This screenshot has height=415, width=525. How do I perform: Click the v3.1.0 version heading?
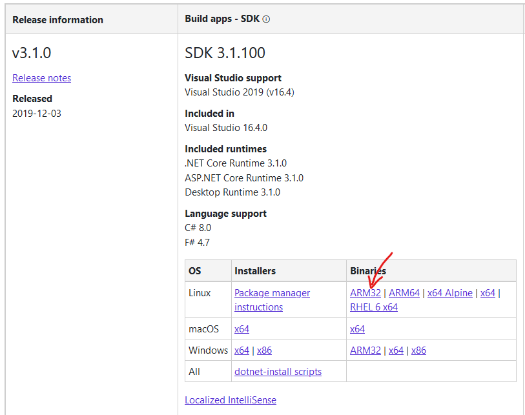(32, 53)
